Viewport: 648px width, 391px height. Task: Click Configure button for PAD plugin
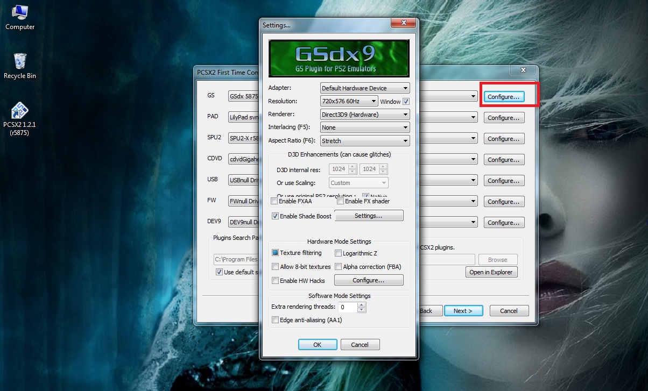tap(504, 118)
